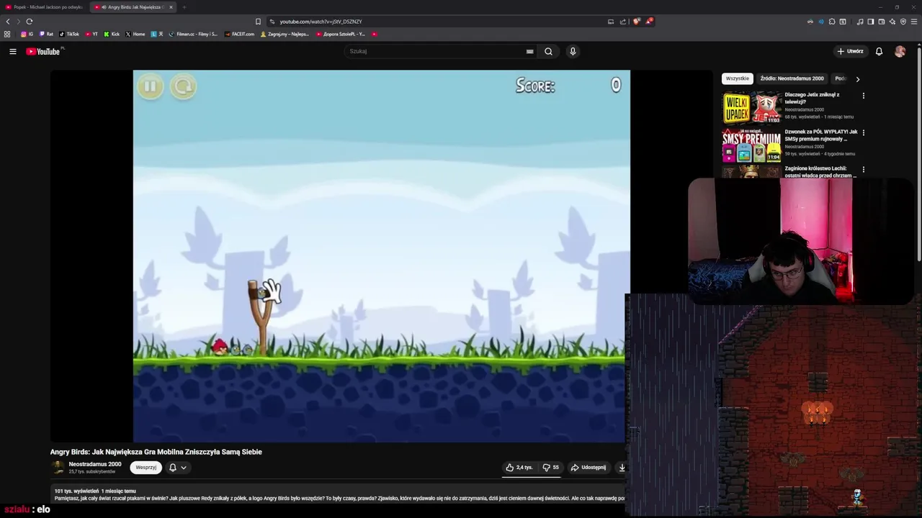Open the YouTube guide hamburger menu
922x518 pixels.
coord(12,51)
